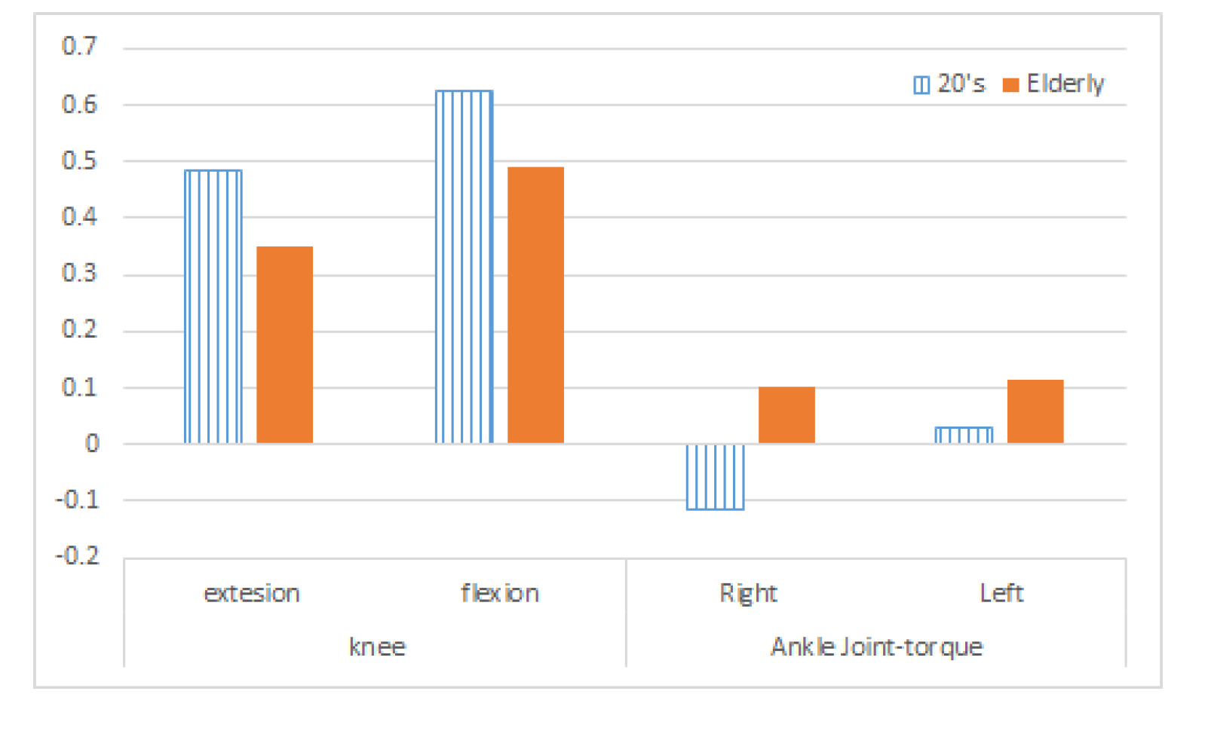
Task: Select the "20's" legend label
Action: tap(961, 84)
